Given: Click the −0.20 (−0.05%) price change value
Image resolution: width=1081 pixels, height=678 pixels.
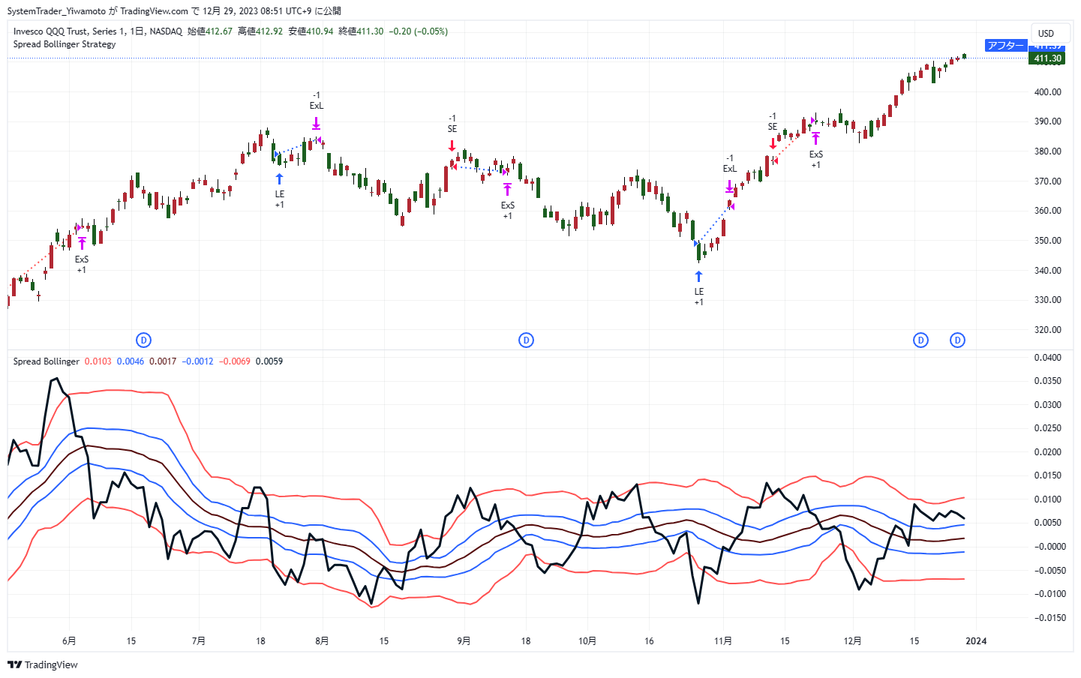Looking at the screenshot, I should click(419, 31).
